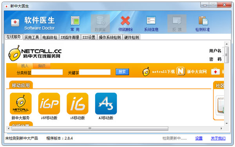Click the blue 搜索 button
The image size is (235, 147).
(122, 72)
